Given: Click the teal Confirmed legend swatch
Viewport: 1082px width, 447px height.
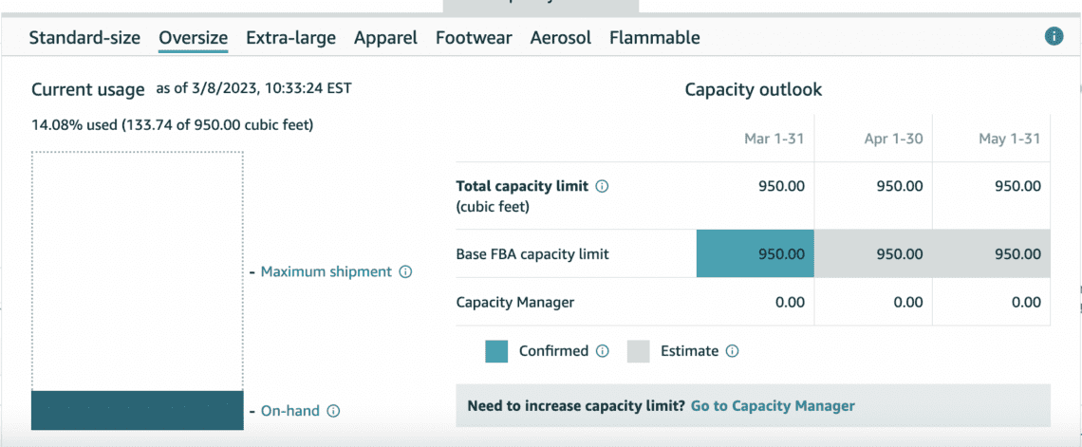Looking at the screenshot, I should (496, 351).
